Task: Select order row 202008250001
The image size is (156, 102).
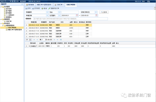Action: (58, 28)
